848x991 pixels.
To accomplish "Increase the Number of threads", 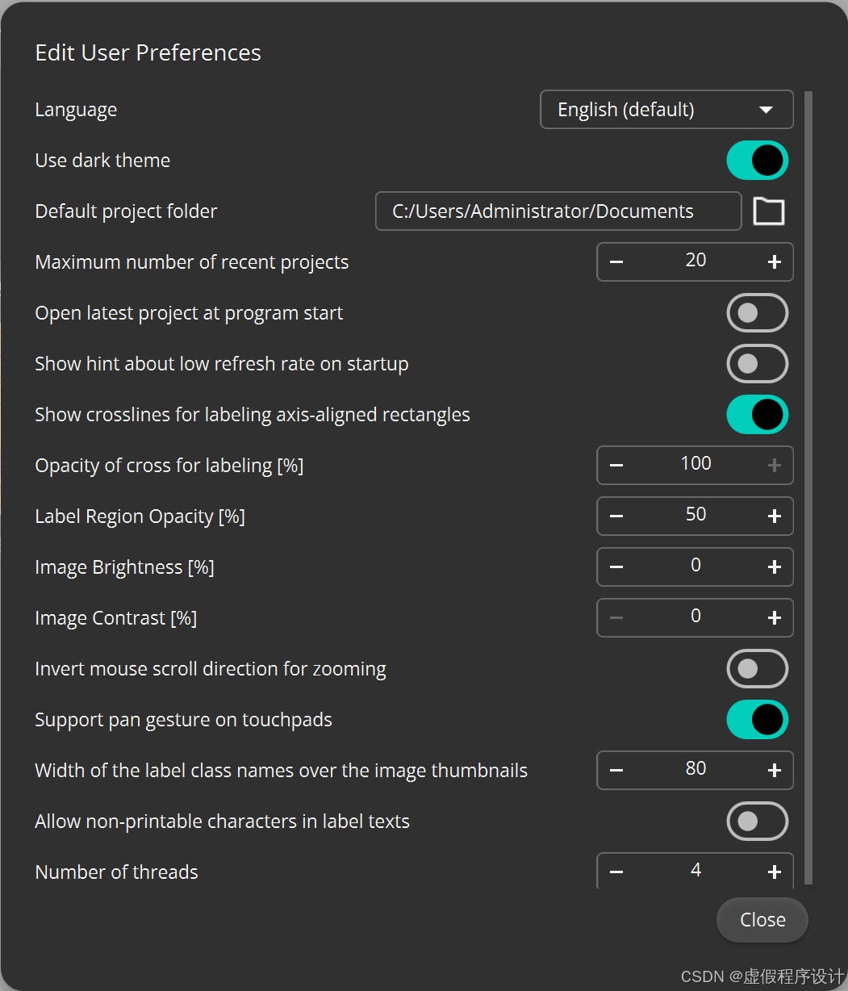I will (x=773, y=871).
